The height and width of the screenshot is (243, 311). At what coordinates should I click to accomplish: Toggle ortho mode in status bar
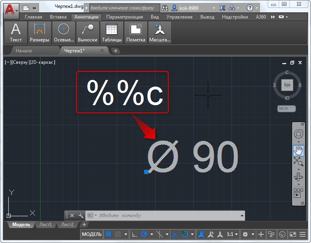coord(135,234)
